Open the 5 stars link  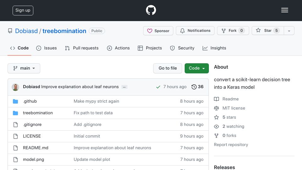point(229,117)
